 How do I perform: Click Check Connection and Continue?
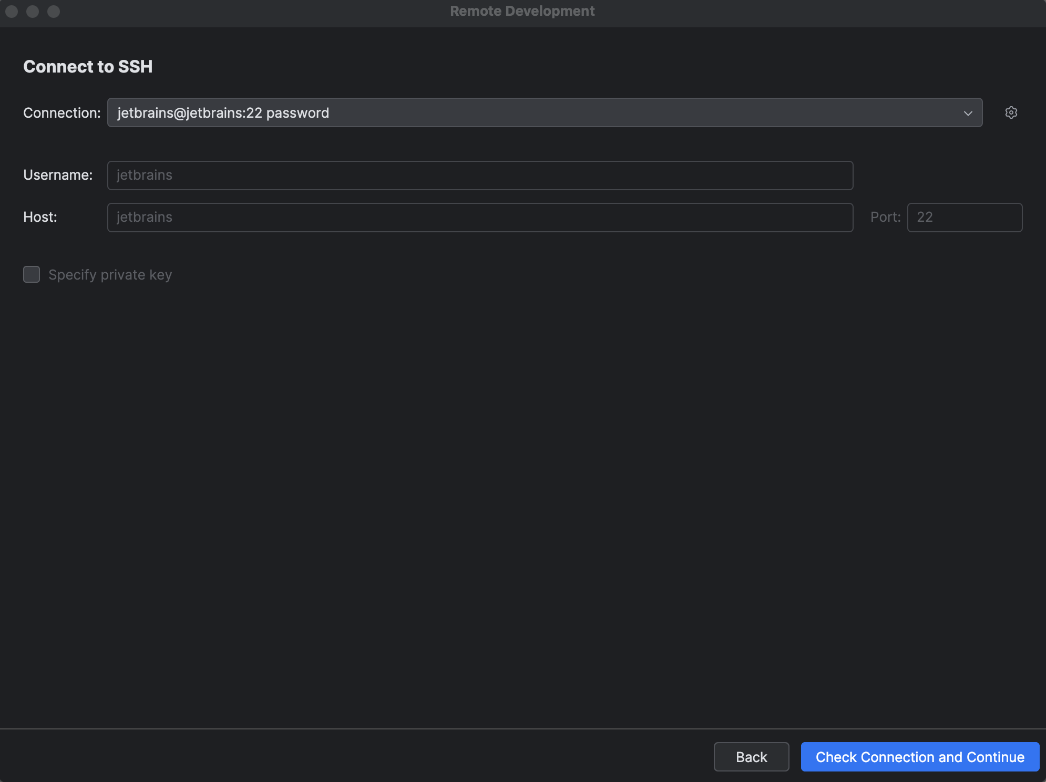pos(919,757)
